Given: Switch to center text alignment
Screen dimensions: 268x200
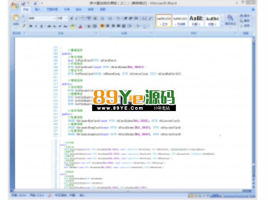Looking at the screenshot, I should pyautogui.click(x=108, y=26).
